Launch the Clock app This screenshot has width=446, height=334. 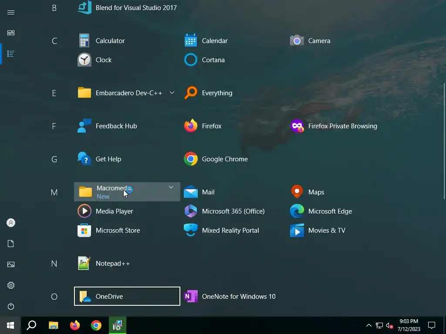(127, 60)
